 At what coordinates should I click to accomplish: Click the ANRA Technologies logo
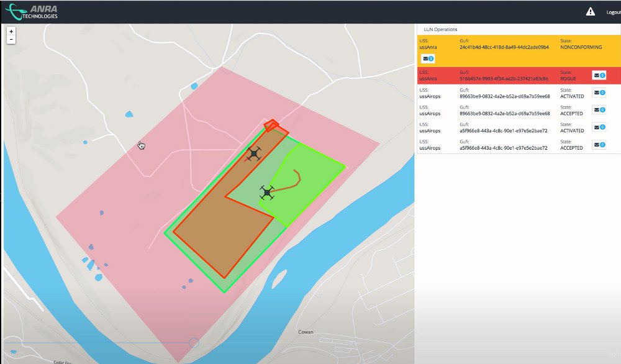coord(32,12)
